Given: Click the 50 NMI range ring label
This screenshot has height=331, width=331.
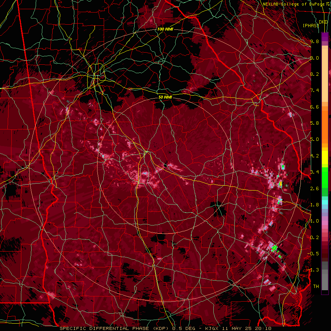Looking at the screenshot, I should [x=165, y=97].
